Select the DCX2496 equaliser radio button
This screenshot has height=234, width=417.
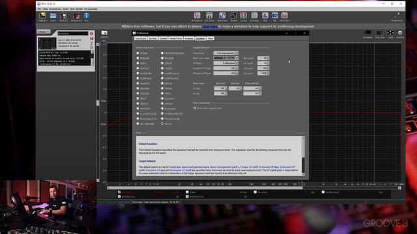click(162, 58)
